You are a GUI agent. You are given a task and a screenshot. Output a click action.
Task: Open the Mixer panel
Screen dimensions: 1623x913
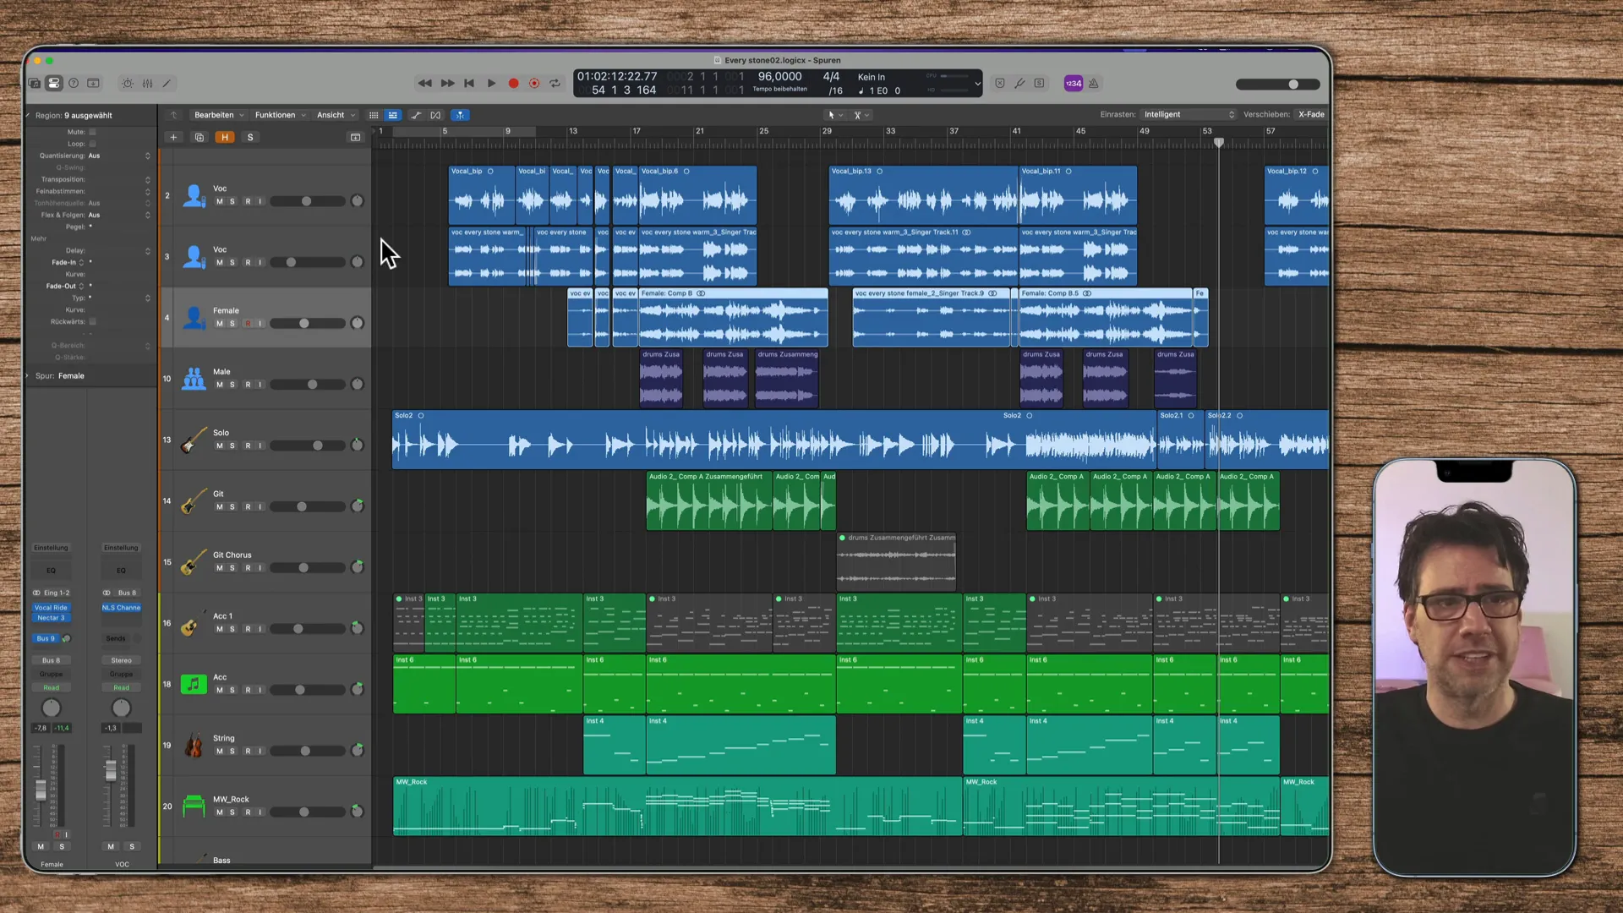pos(148,84)
